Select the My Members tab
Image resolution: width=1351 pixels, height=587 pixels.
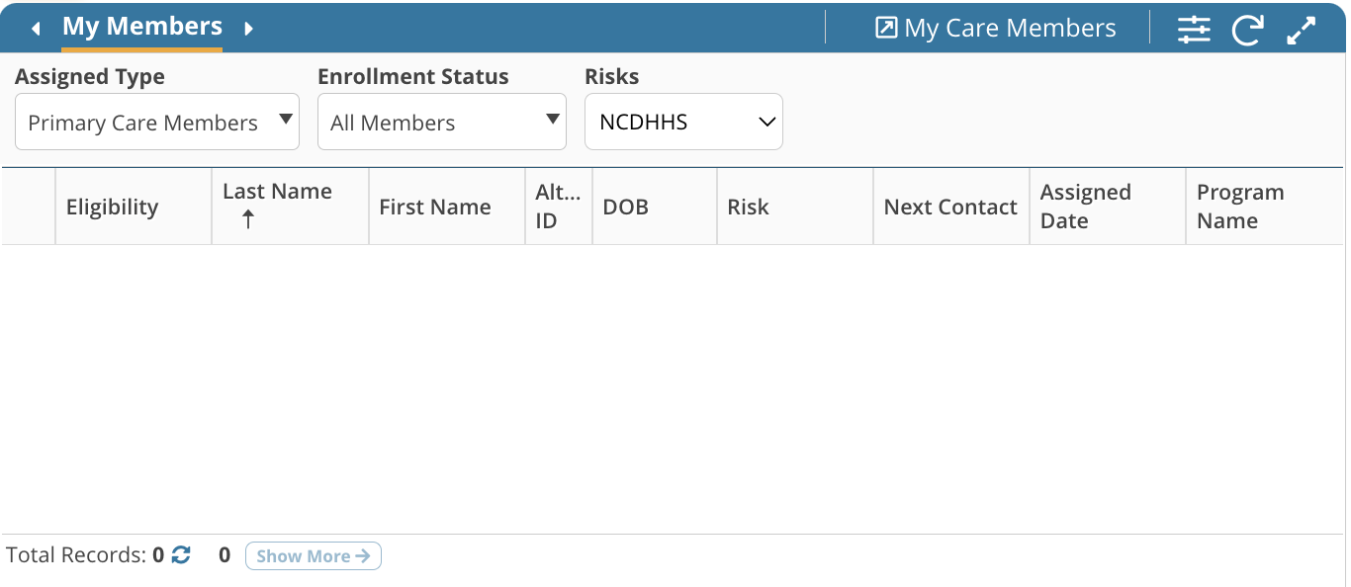142,27
